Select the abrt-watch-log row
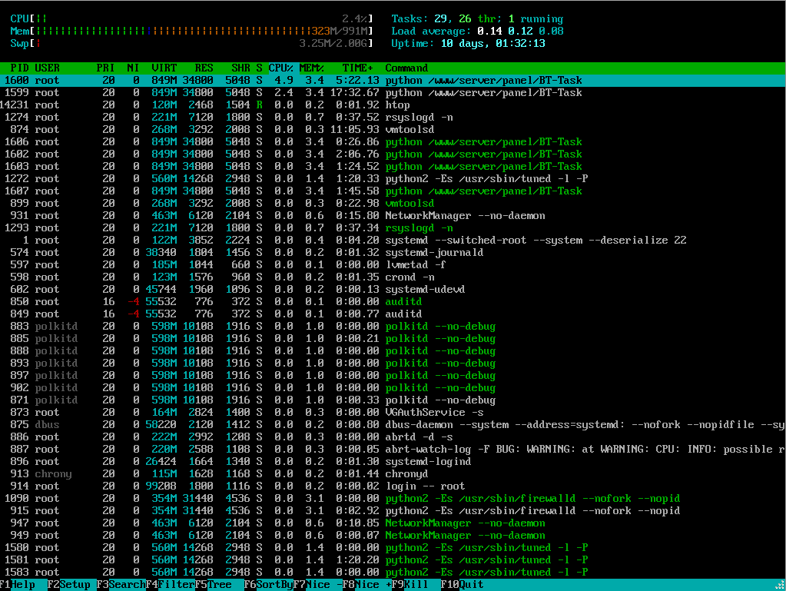The height and width of the screenshot is (591, 786). 393,449
